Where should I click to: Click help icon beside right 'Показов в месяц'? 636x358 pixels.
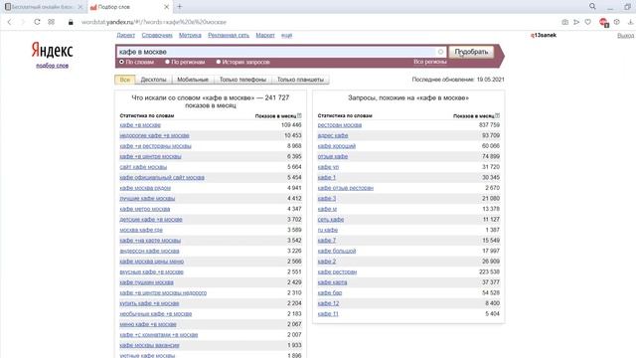497,115
